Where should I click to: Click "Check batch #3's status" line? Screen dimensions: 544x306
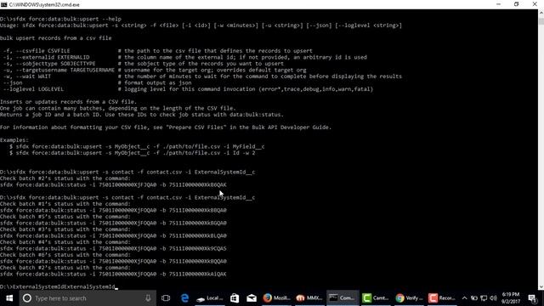[x=65, y=229]
